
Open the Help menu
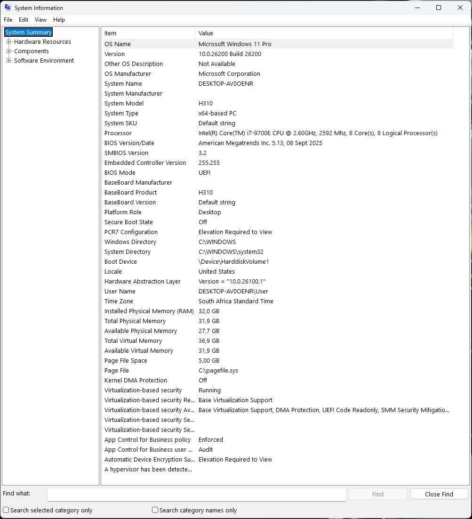59,20
